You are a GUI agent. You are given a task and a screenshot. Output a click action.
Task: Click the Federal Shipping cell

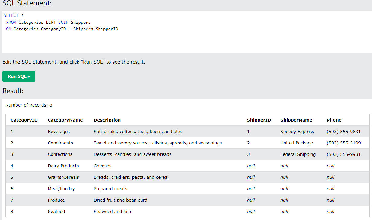298,154
